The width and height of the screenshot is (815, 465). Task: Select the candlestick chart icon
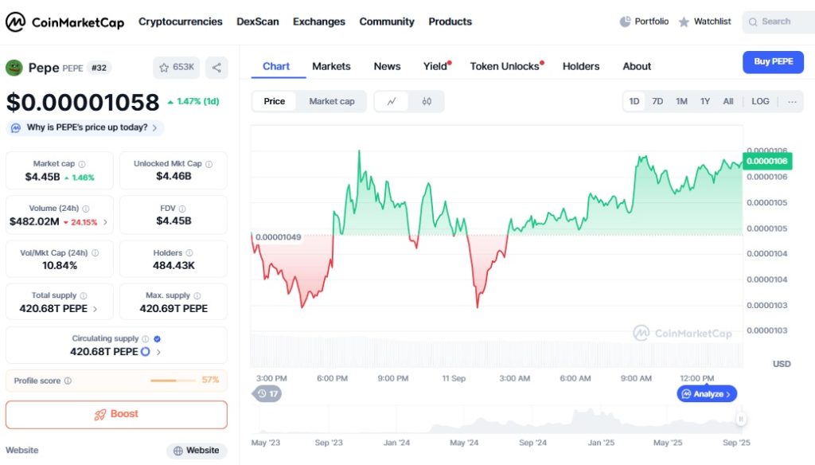tap(427, 101)
